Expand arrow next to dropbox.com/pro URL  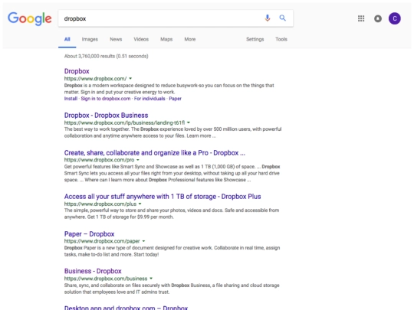[138, 160]
